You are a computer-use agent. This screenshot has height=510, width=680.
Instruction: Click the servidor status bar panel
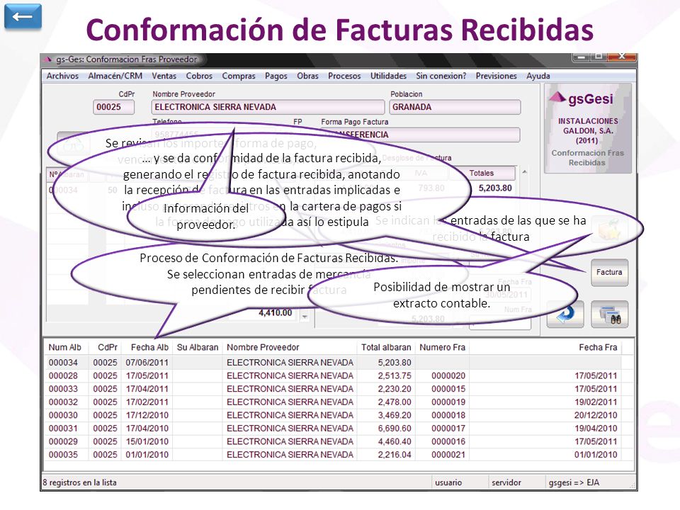pos(516,482)
